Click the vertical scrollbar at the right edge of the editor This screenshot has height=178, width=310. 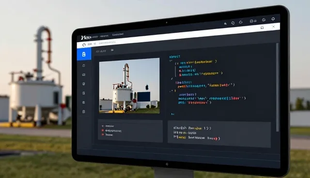[x=277, y=87]
